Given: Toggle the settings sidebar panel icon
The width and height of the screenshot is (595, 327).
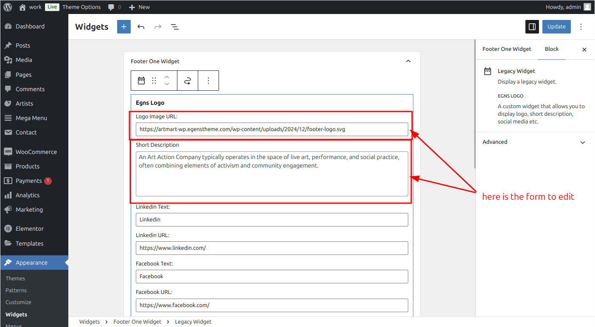Looking at the screenshot, I should (x=532, y=27).
